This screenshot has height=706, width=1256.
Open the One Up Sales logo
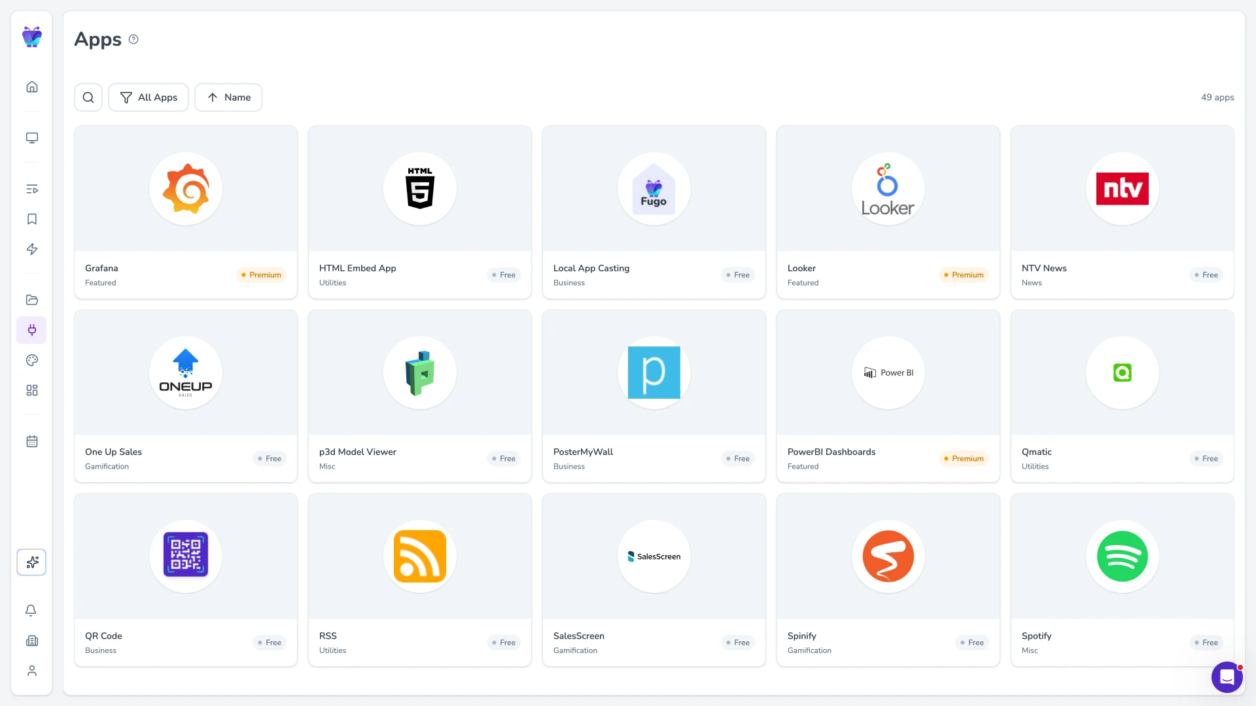tap(186, 373)
